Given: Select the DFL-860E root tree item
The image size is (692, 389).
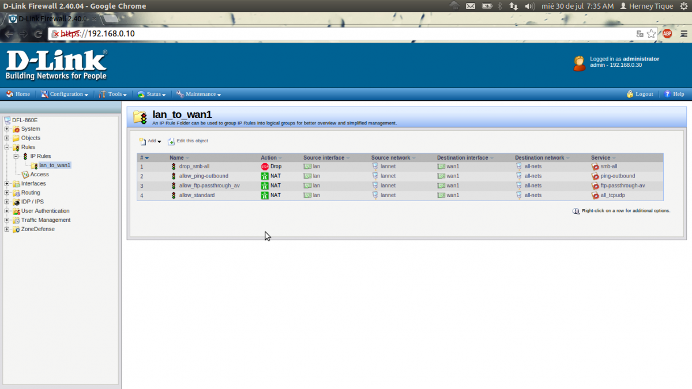Looking at the screenshot, I should (x=25, y=120).
